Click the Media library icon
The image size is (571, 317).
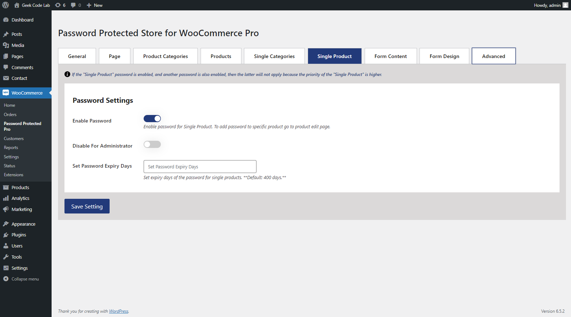pyautogui.click(x=6, y=45)
